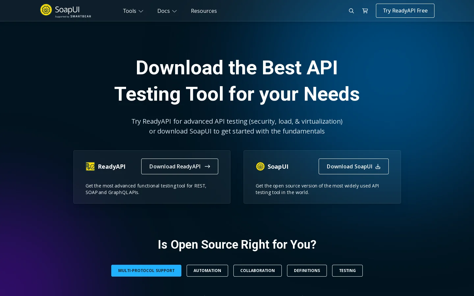Click 'Try ReadyAPI for advanced API testing' subtitle
The height and width of the screenshot is (296, 474).
[x=237, y=126]
